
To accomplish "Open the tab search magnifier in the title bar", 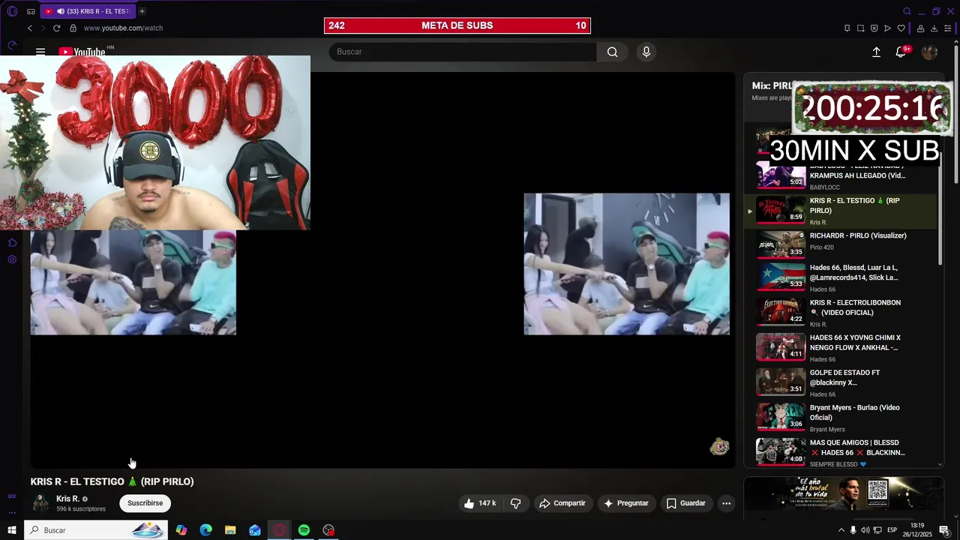I will coord(907,11).
